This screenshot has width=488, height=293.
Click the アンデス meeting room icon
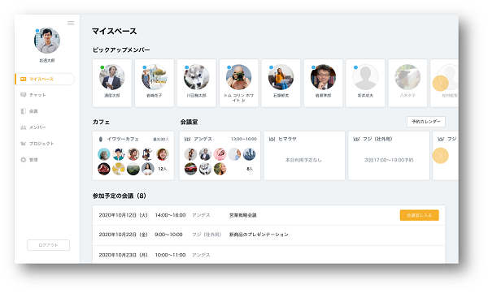point(187,140)
